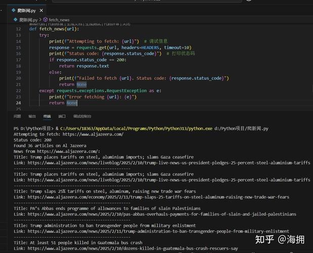Image resolution: width=313 pixels, height=253 pixels.
Task: Open the aljazeera.com link after 'Attempting to fetch'
Action: [93, 134]
